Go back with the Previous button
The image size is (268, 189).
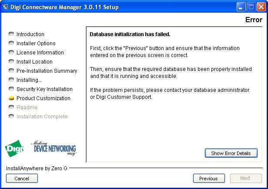pos(209,178)
